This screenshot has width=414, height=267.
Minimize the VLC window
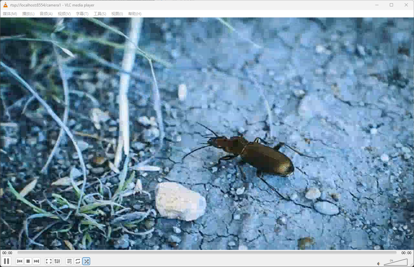(376, 5)
